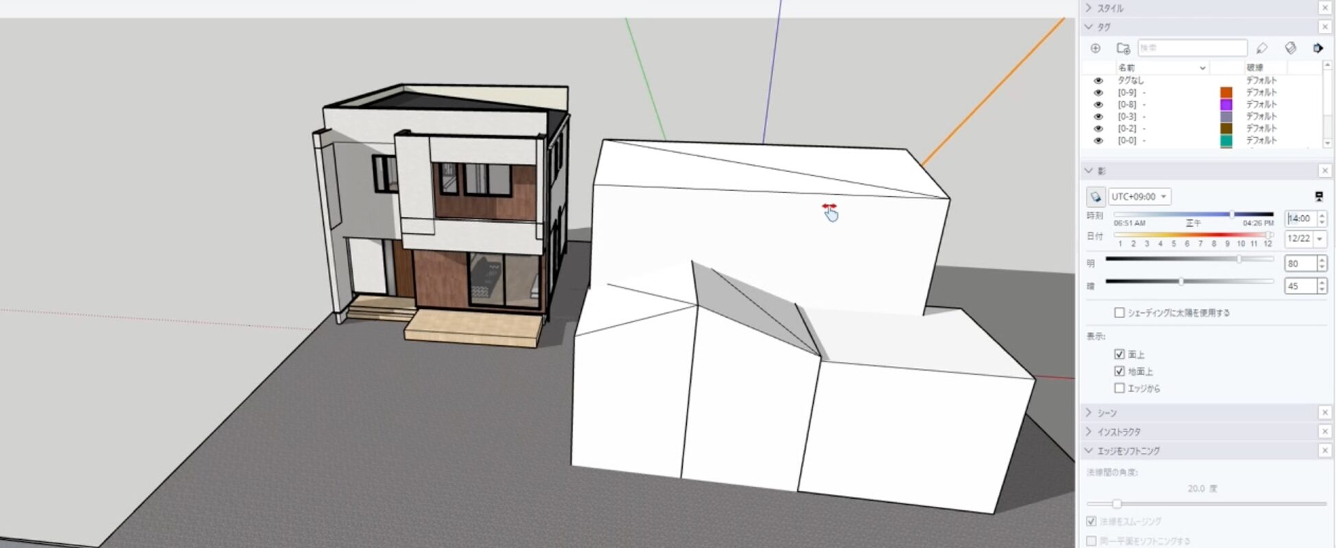Enable the エッジから checkbox

1119,388
